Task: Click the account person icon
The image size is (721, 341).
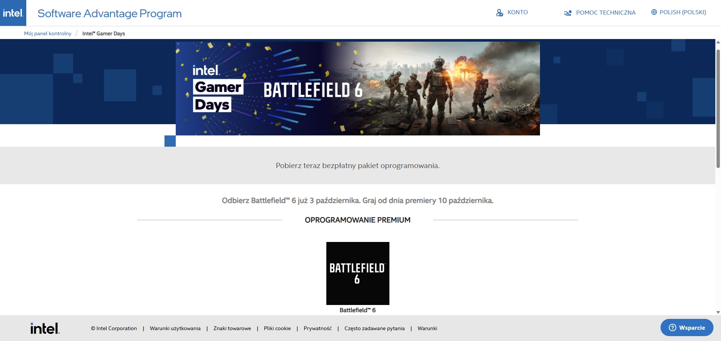Action: click(499, 13)
